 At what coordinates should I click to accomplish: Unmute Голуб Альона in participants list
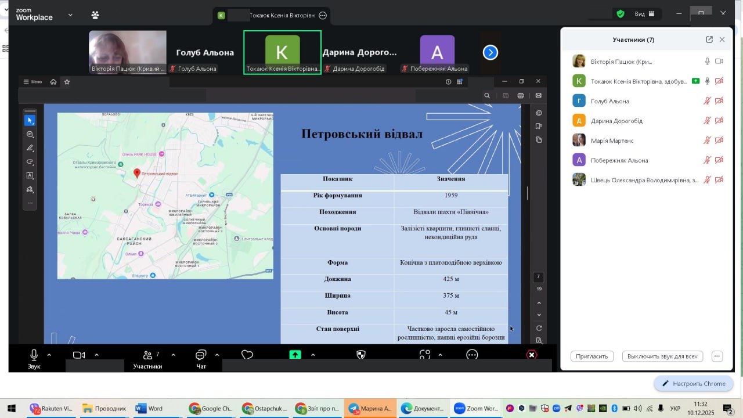707,101
